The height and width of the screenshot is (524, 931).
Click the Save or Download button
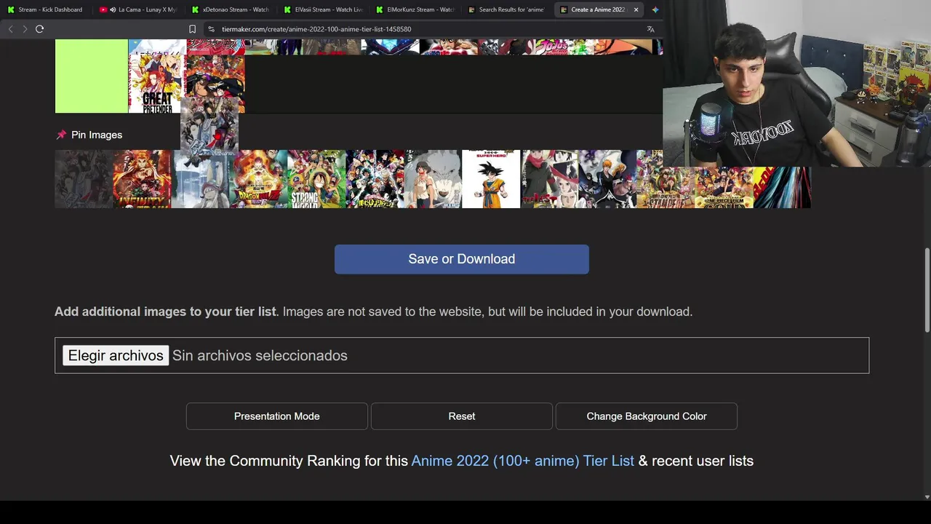[462, 259]
